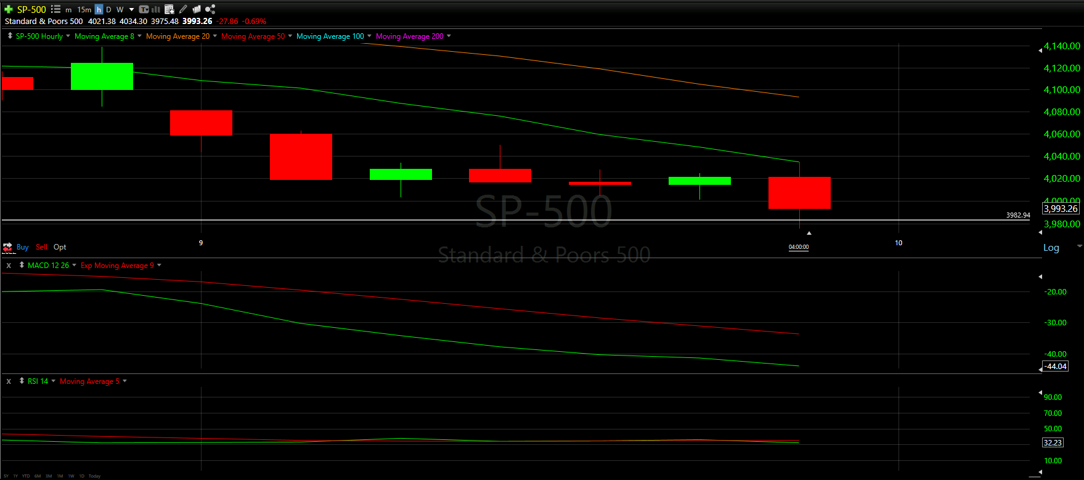The width and height of the screenshot is (1084, 480).
Task: Set range to 5Y
Action: click(6, 476)
